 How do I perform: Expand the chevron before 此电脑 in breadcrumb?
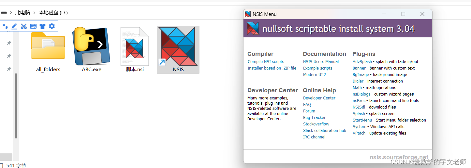(11, 13)
